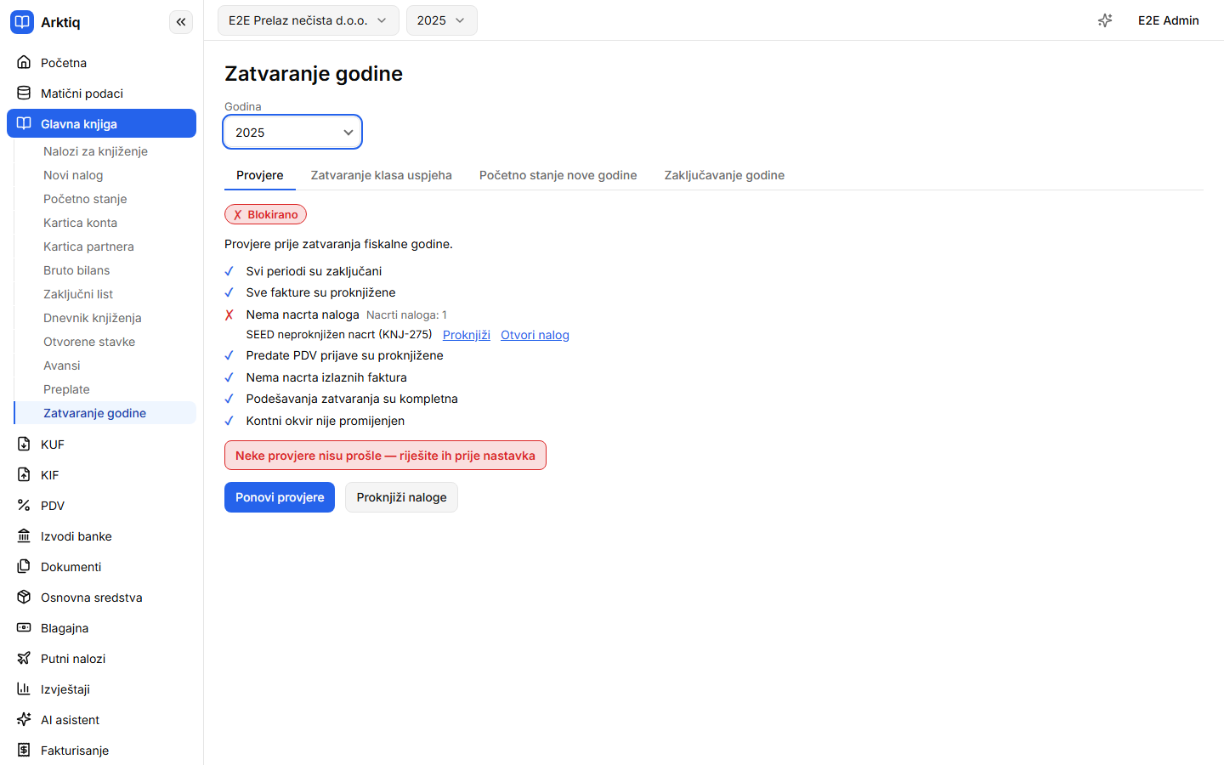Click the Proknjiži naloge button
This screenshot has height=765, width=1224.
(x=401, y=497)
